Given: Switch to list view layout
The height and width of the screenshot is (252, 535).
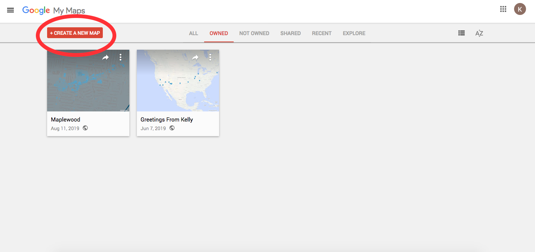Looking at the screenshot, I should pos(461,33).
